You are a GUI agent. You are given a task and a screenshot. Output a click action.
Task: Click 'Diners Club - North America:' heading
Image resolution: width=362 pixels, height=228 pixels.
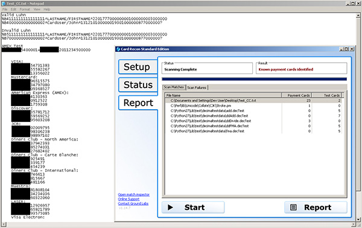coord(45,139)
